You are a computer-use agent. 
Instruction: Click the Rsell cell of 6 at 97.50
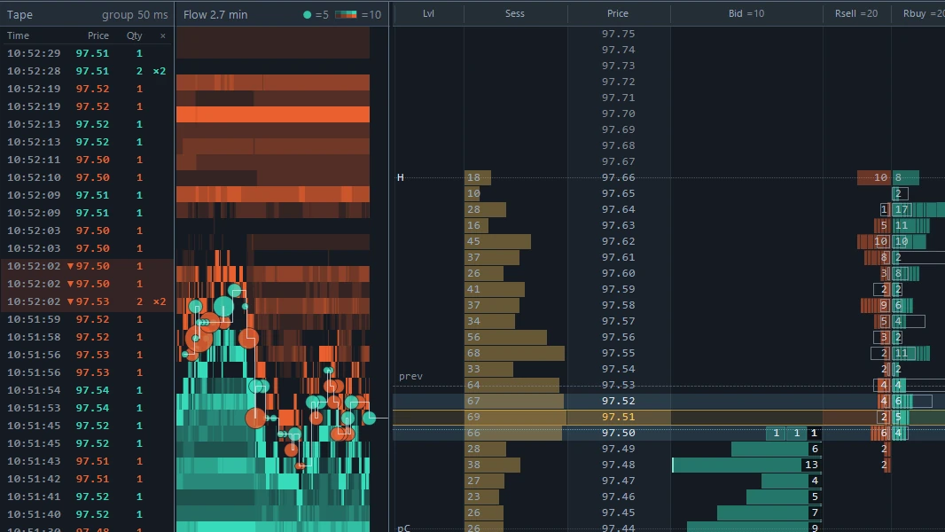tap(881, 434)
